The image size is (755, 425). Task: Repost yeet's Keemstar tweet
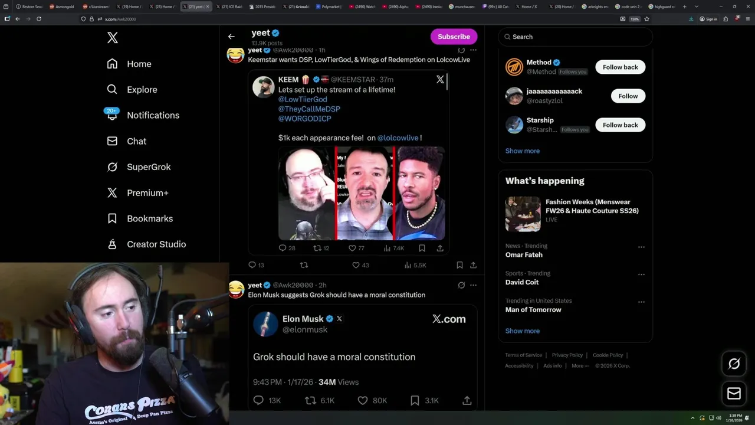(304, 265)
